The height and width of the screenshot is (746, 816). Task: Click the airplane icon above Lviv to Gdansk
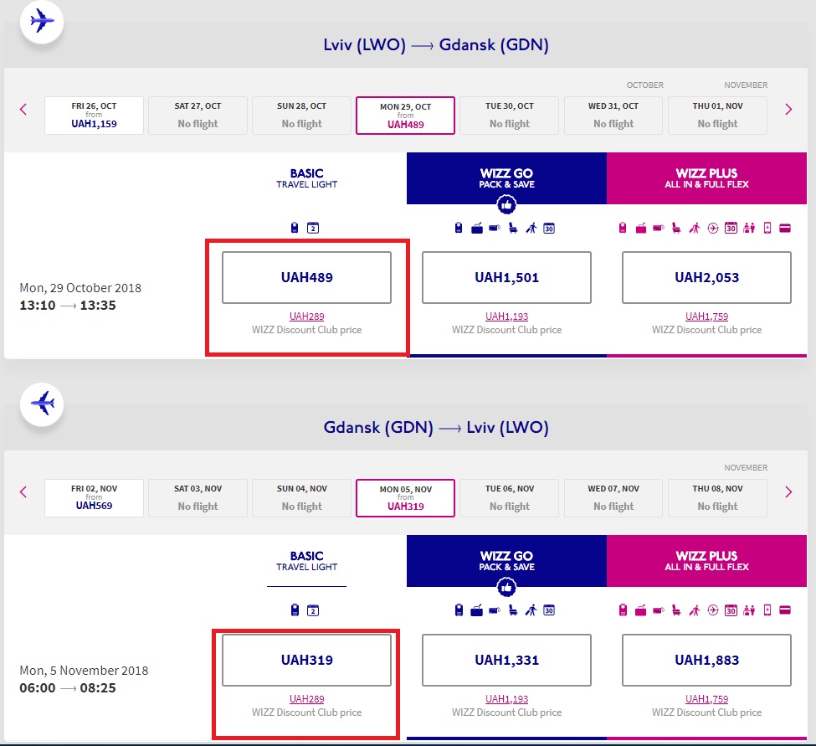pyautogui.click(x=42, y=21)
